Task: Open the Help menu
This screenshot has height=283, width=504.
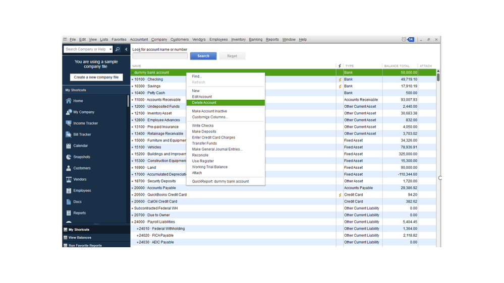Action: tap(303, 39)
